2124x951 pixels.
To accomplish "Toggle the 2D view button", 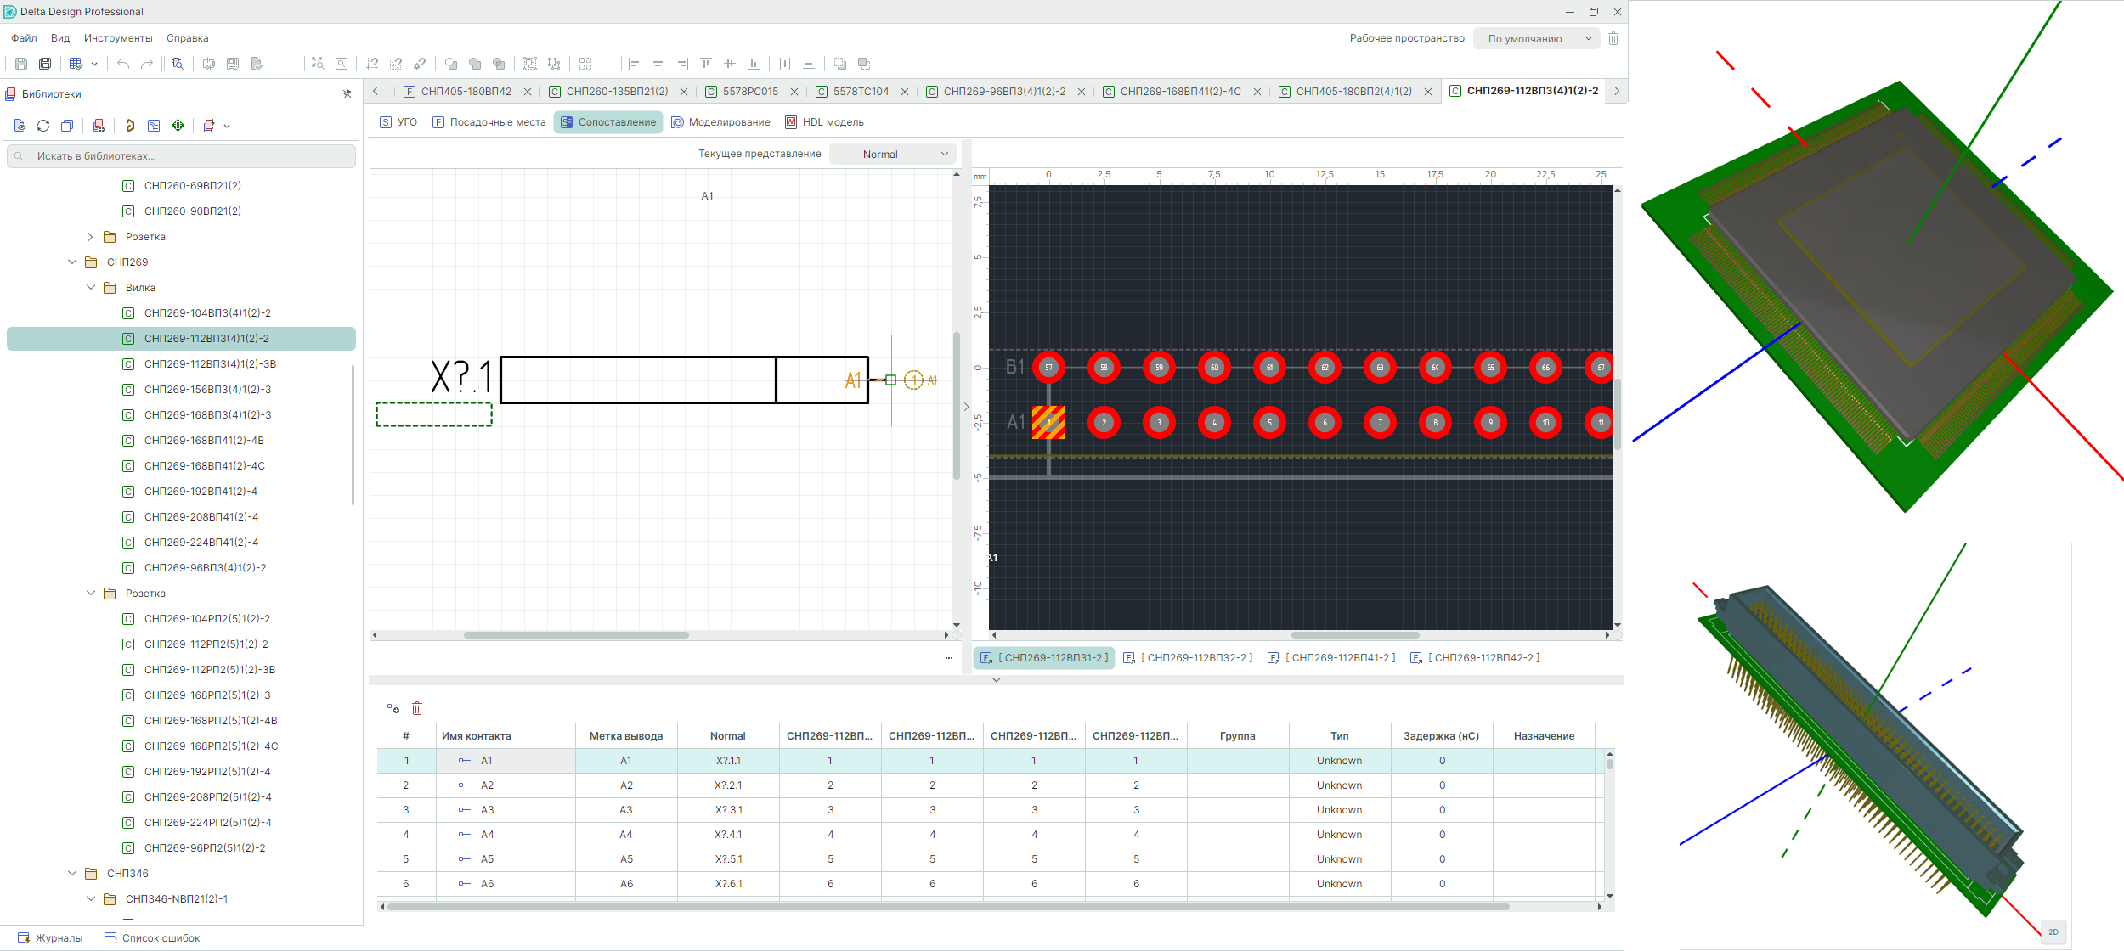I will pyautogui.click(x=2053, y=931).
